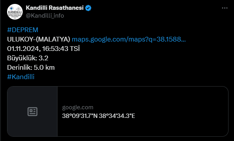Click the Kandilli Rasathanesi display name
Image resolution: width=234 pixels, height=141 pixels.
(55, 8)
